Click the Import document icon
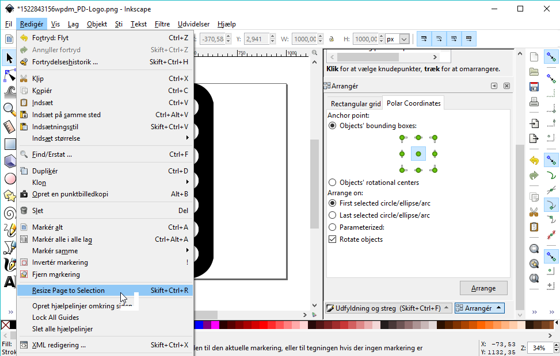This screenshot has width=560, height=356. tap(534, 123)
